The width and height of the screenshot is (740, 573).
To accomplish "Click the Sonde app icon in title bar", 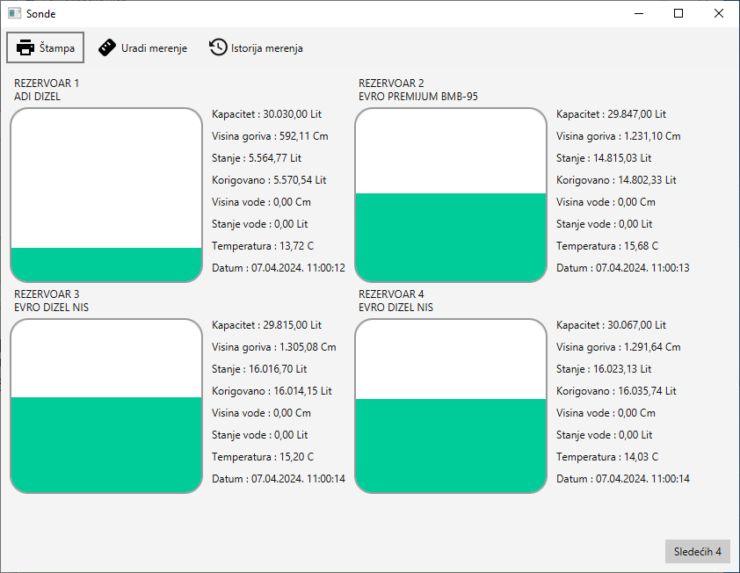I will click(x=14, y=13).
